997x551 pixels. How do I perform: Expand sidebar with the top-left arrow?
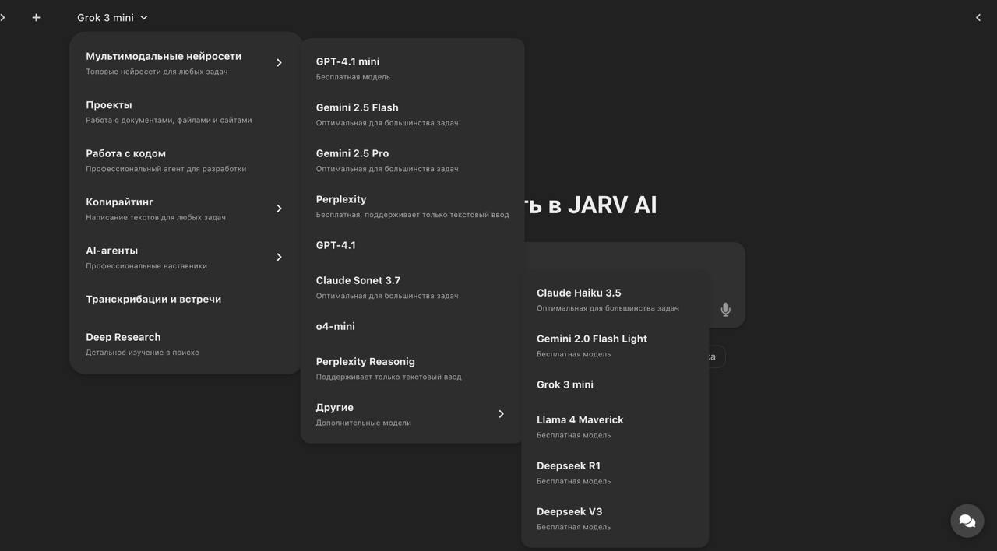pos(3,17)
